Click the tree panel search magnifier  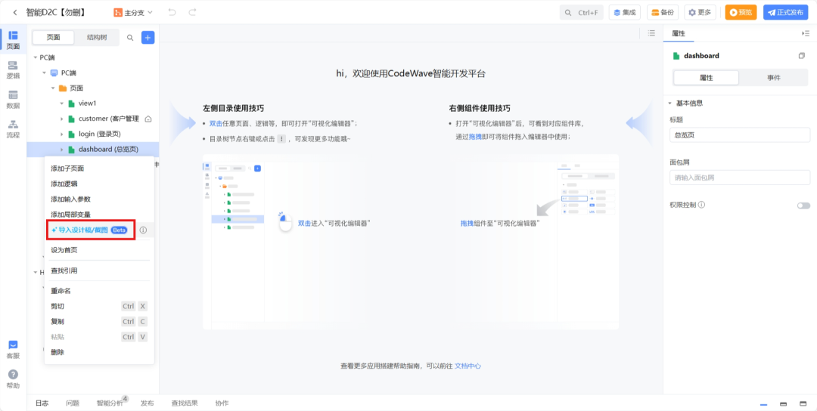point(130,38)
